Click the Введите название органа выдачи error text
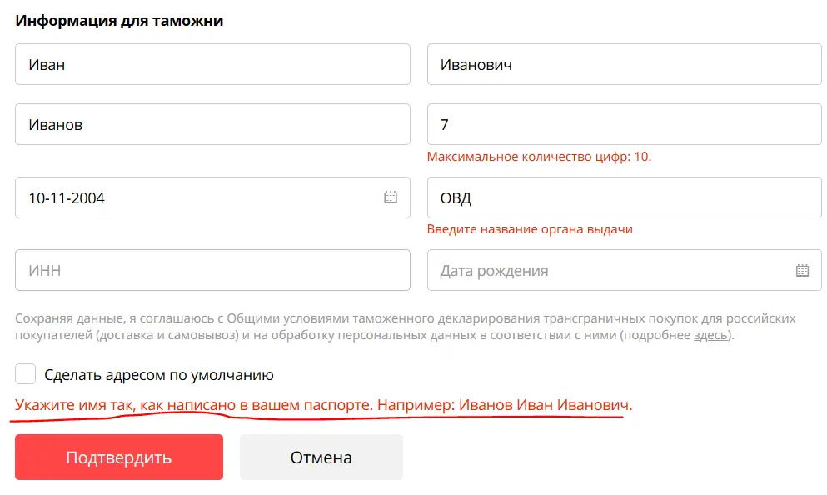 (530, 229)
